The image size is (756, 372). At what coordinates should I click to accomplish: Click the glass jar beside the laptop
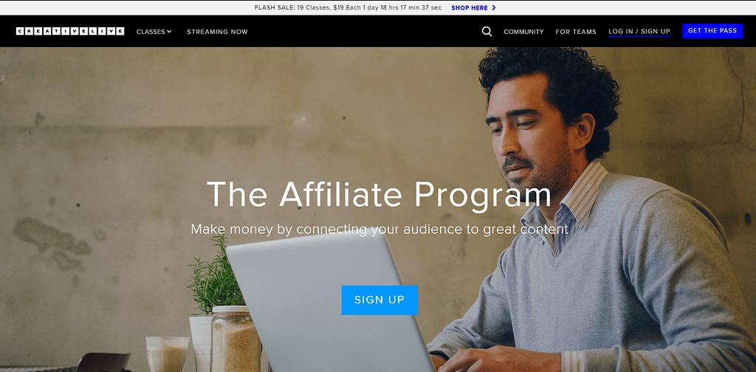[x=236, y=339]
